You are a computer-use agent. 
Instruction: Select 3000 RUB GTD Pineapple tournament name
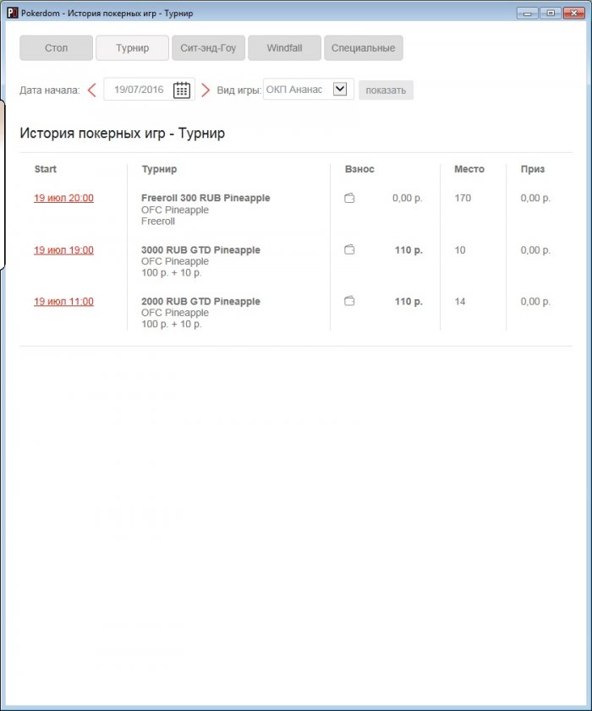point(200,250)
